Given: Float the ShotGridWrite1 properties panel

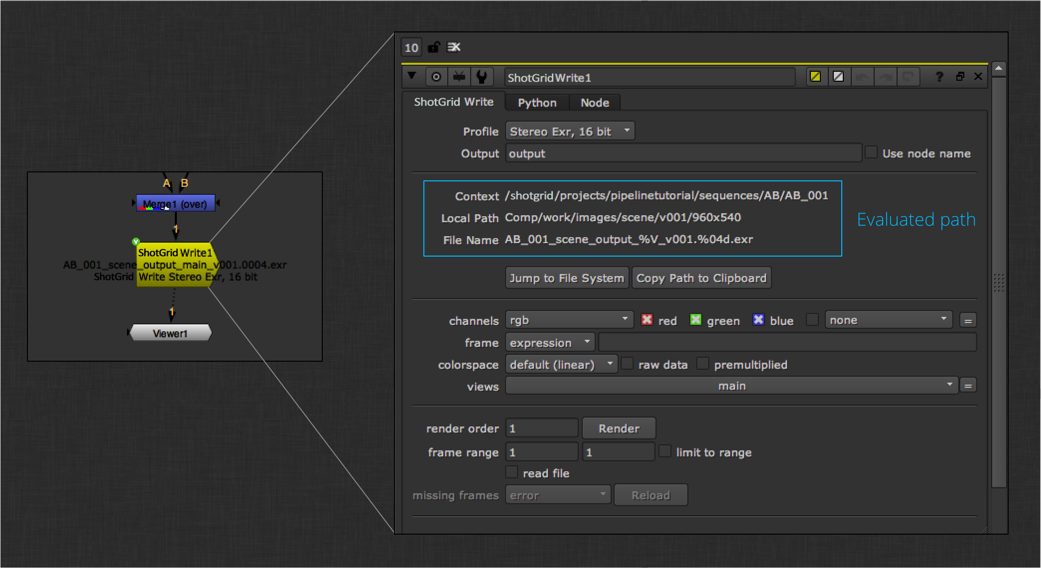Looking at the screenshot, I should coord(960,77).
